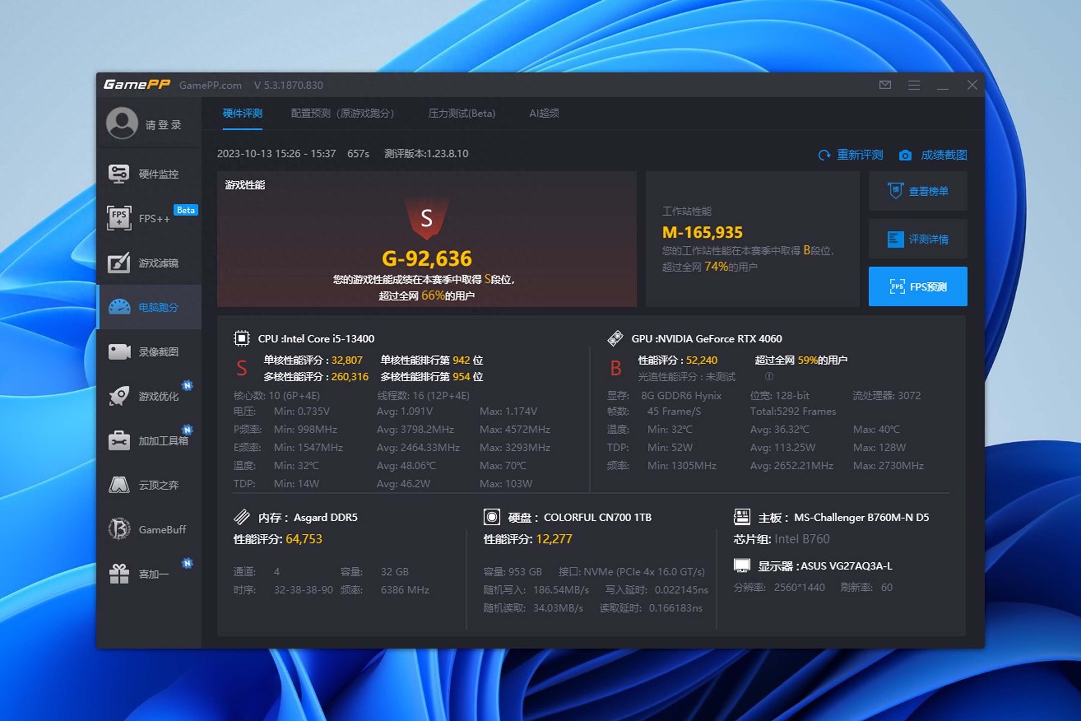The image size is (1081, 721).
Task: Click single-core score 32,807
Action: click(x=347, y=360)
